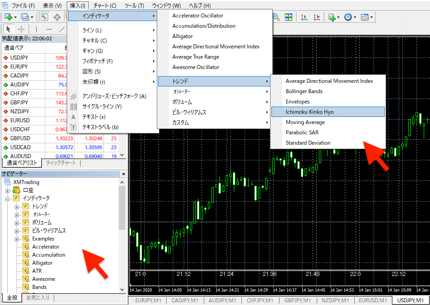
Task: Select the Horizontal Line drawing tool
Action: 49,29
